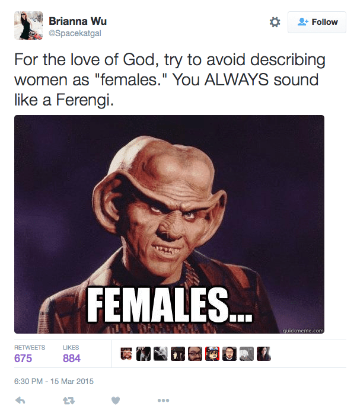This screenshot has width=357, height=416.
Task: Open Brianna Wu's profile picture
Action: [x=28, y=25]
